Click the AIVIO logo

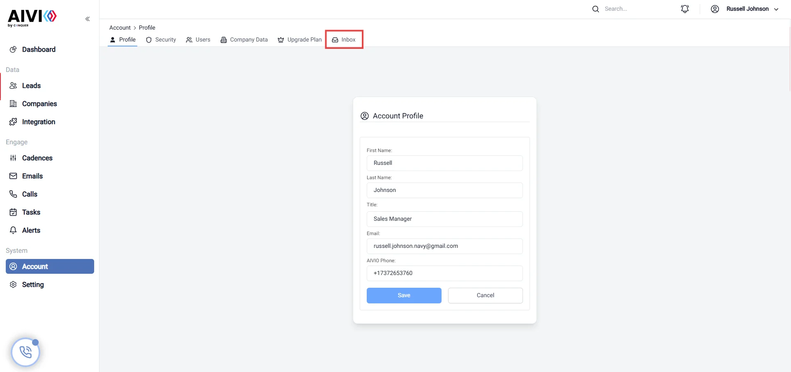pos(32,18)
